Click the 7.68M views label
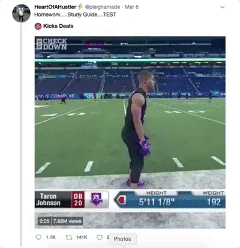240x248 pixels. pyautogui.click(x=67, y=221)
